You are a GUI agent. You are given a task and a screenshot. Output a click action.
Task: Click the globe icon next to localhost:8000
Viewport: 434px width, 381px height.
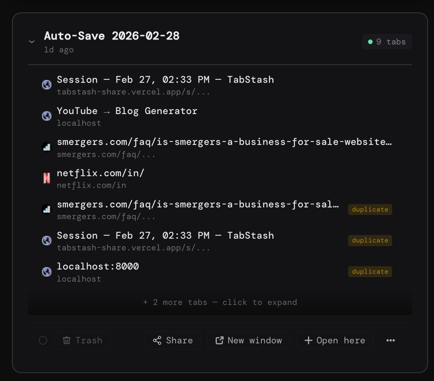coord(46,271)
